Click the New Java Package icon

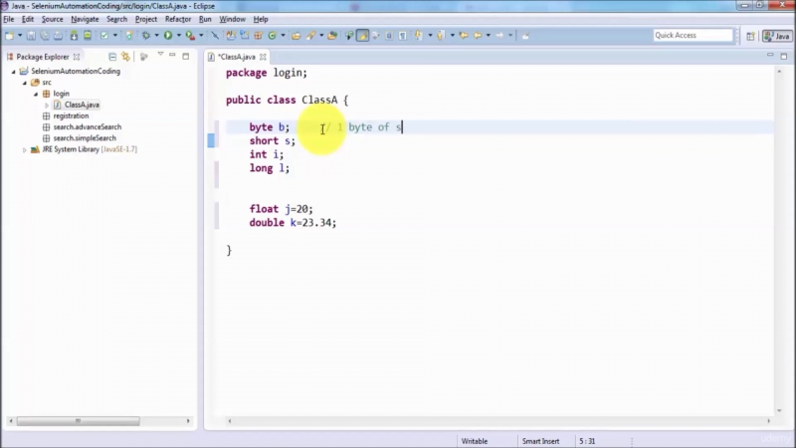[259, 36]
